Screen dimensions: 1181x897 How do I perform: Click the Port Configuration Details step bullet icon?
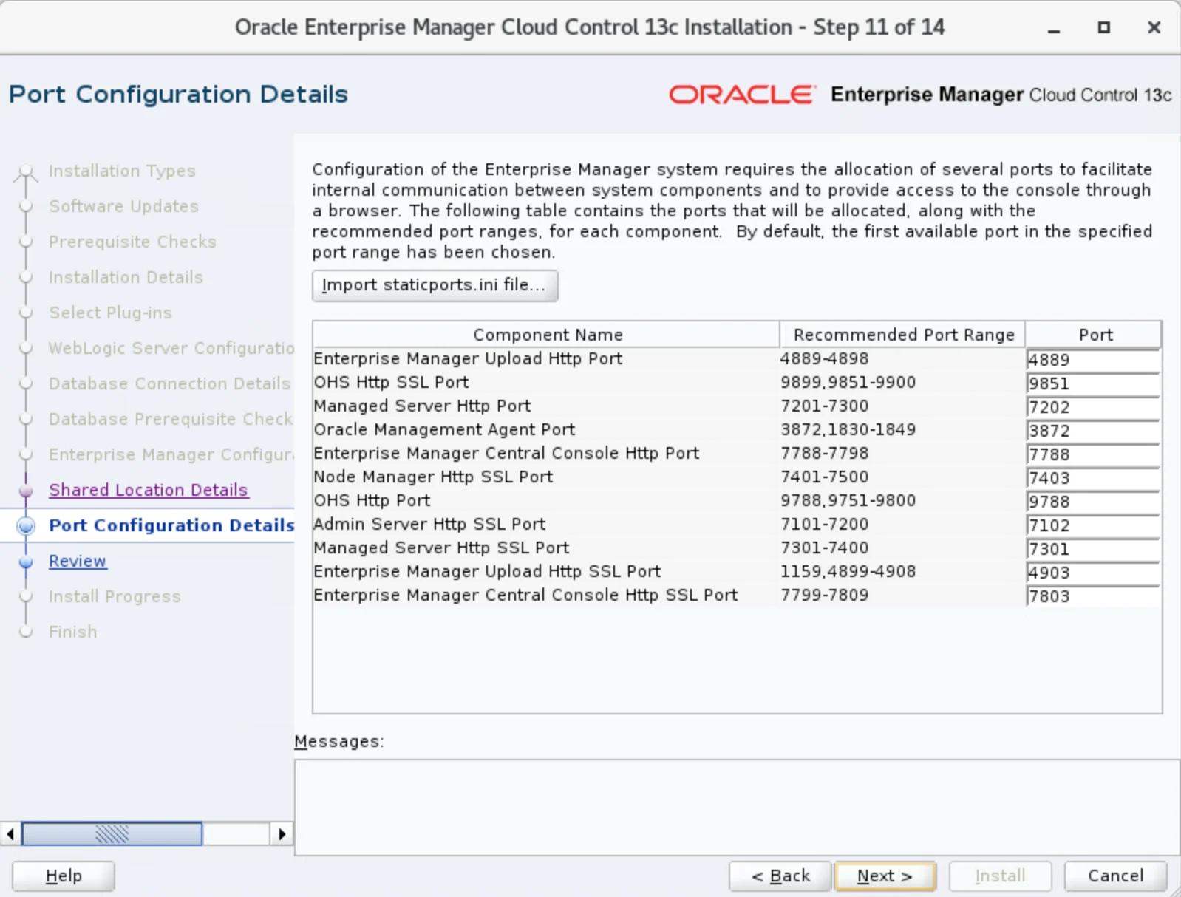click(x=26, y=525)
